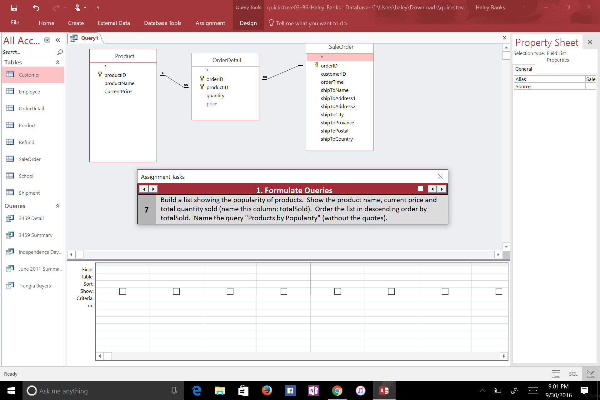600x400 pixels.
Task: Open the Trangia Buyers query
Action: point(34,286)
